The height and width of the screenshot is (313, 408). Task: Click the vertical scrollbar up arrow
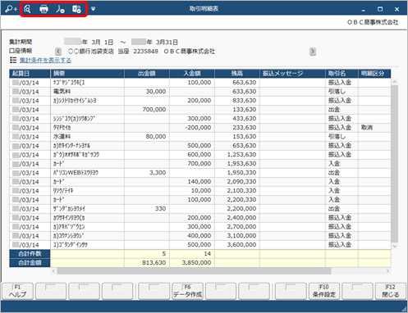[395, 82]
